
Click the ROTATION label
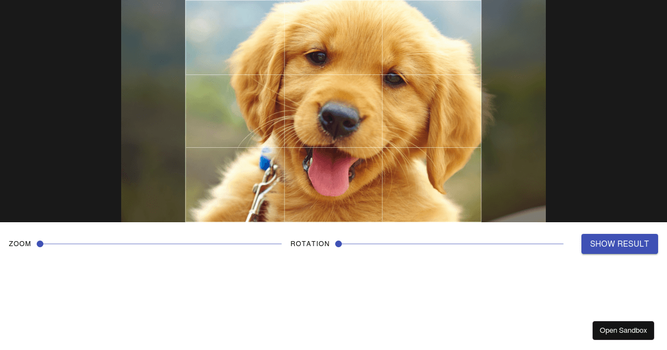tap(310, 243)
